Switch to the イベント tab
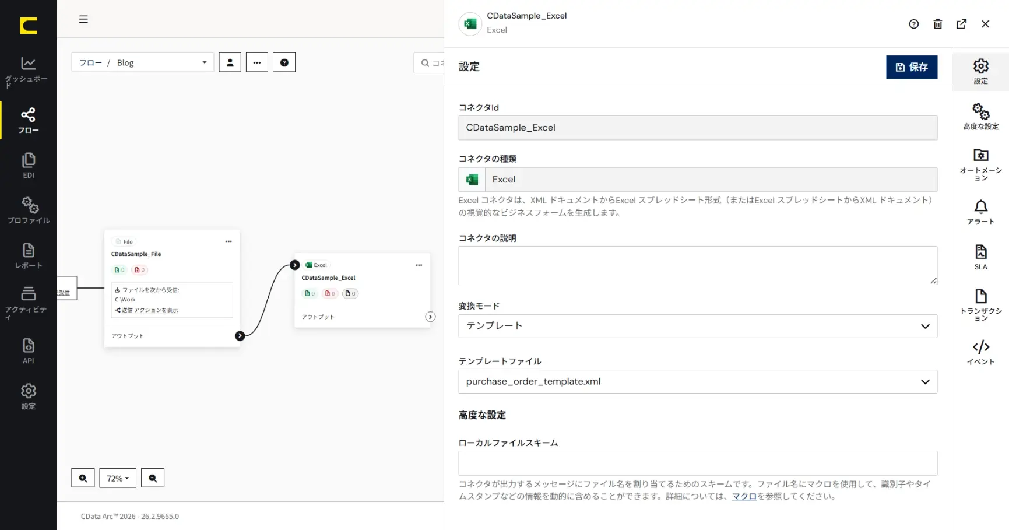 click(x=981, y=353)
